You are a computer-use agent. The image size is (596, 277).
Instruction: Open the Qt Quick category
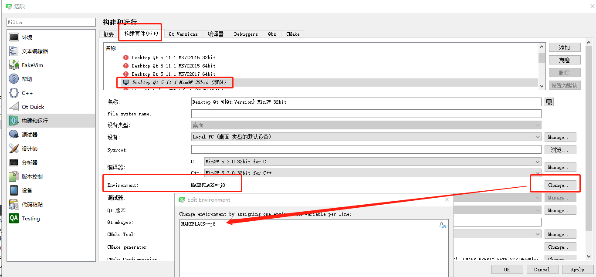point(52,107)
